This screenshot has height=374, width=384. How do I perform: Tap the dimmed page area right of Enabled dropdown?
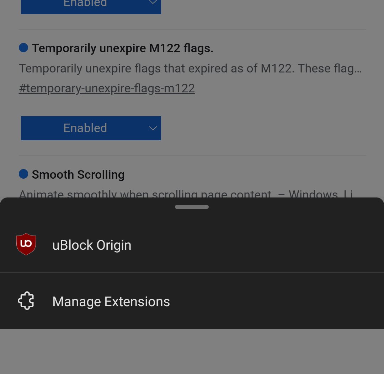point(263,128)
